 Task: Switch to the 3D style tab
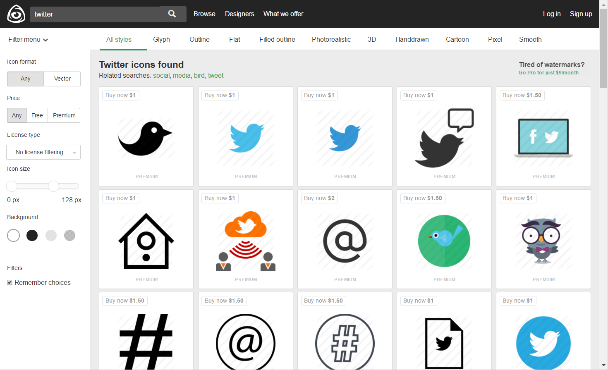371,39
